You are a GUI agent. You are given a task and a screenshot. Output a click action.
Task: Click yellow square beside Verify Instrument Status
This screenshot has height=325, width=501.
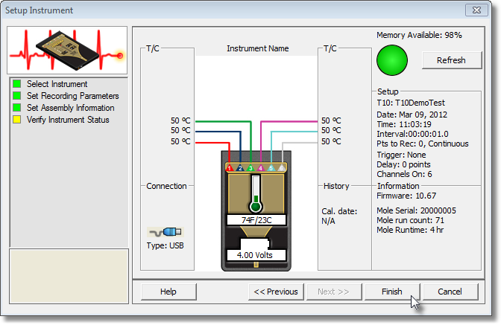[x=17, y=120]
